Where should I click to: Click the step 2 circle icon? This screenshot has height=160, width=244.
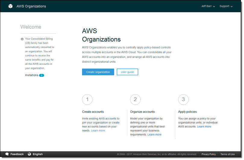pos(135,99)
